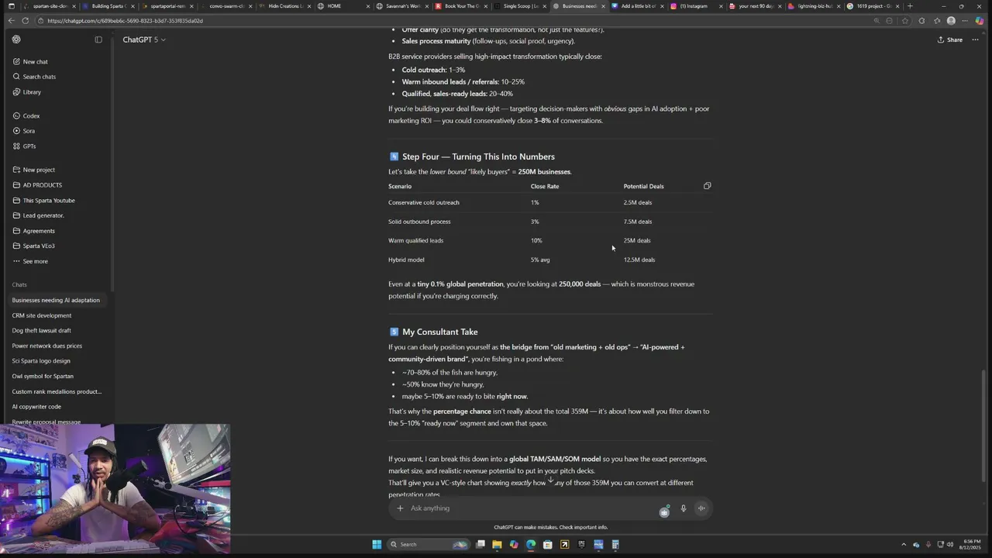Click the Share button
992x558 pixels.
pyautogui.click(x=949, y=40)
